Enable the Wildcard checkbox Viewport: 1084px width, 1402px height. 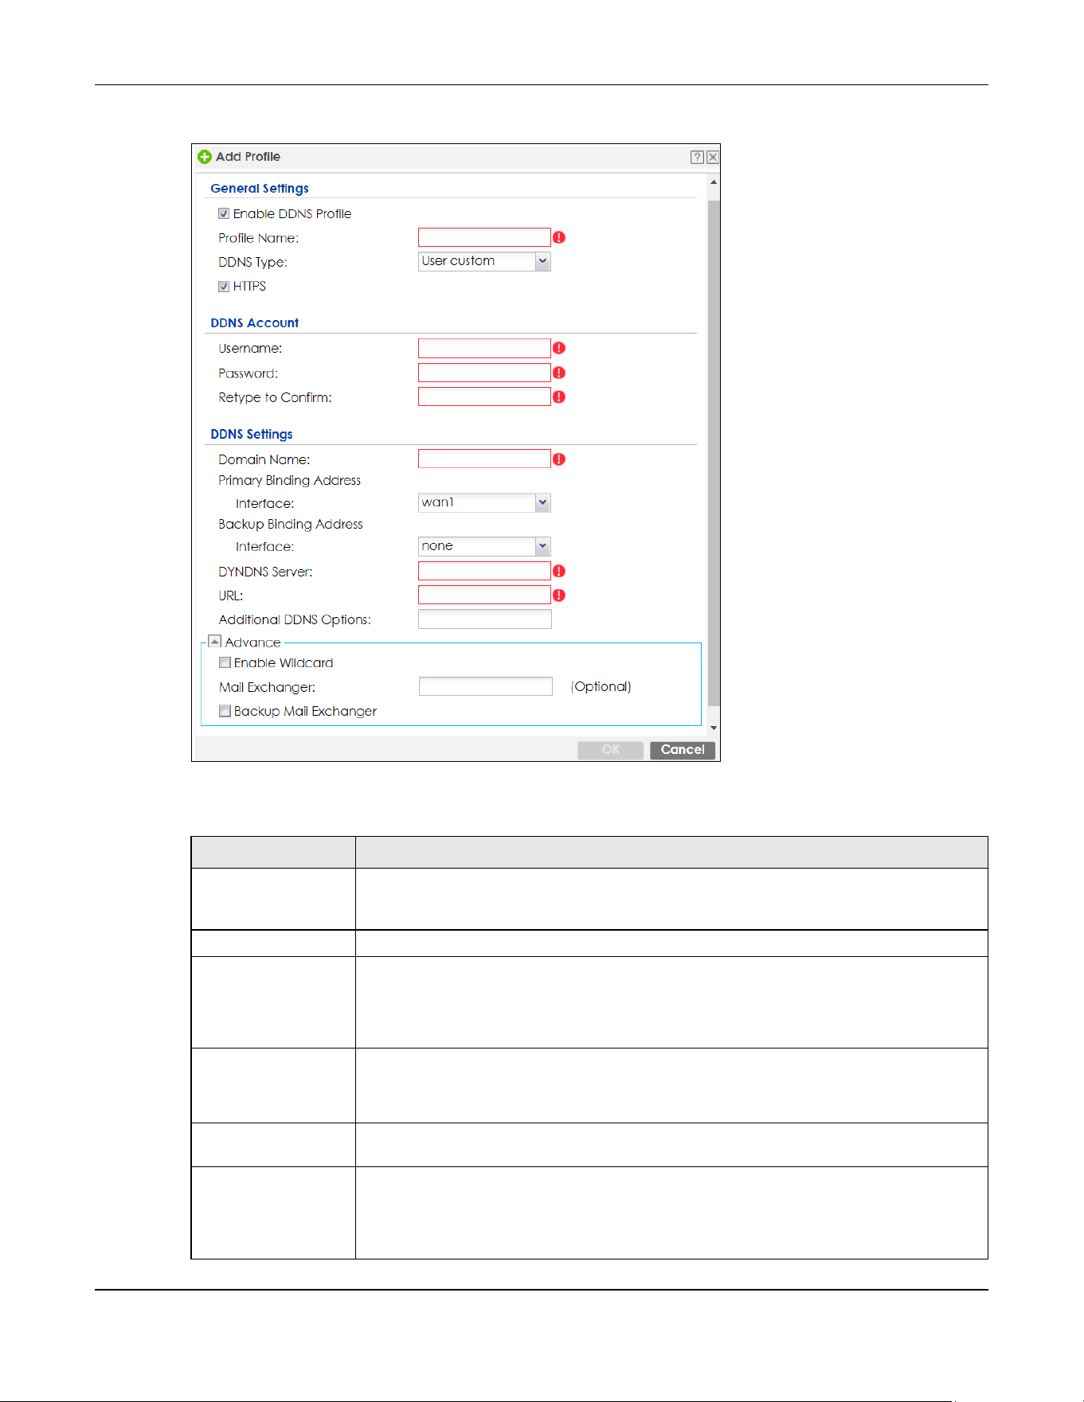coord(225,663)
